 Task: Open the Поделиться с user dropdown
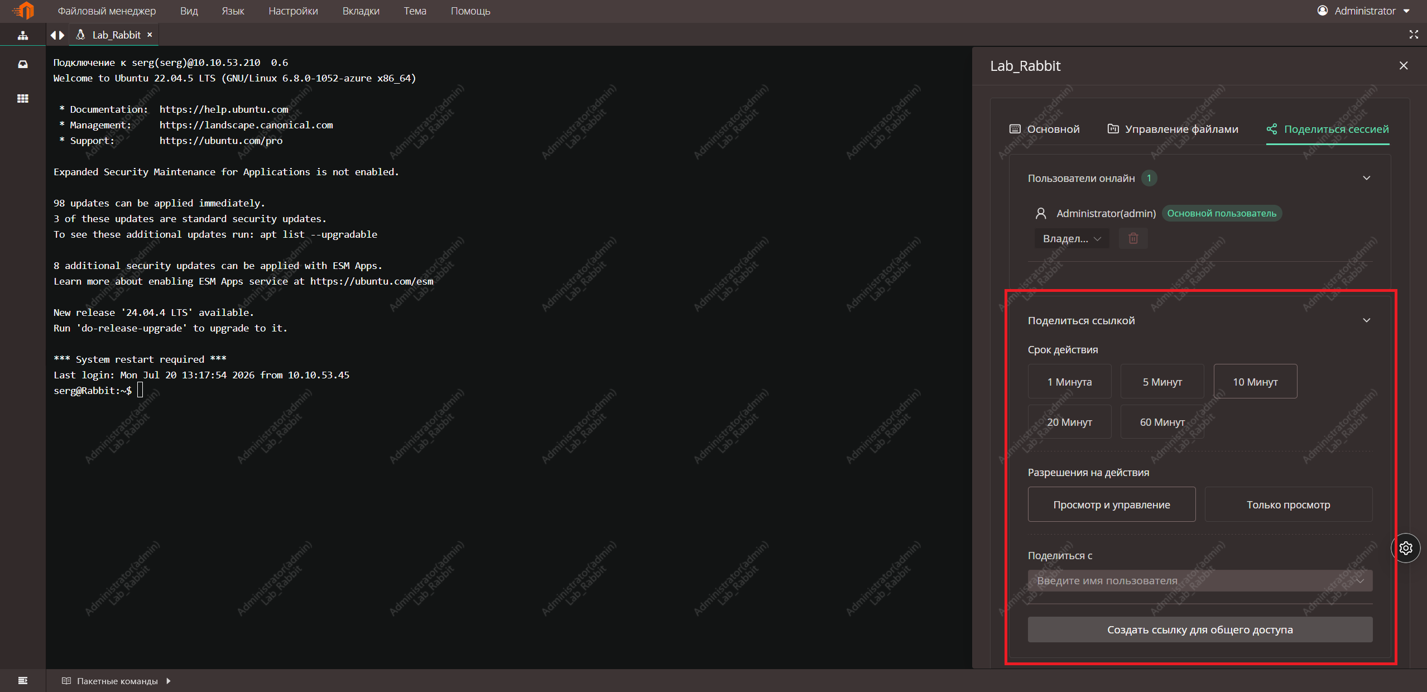coord(1200,580)
